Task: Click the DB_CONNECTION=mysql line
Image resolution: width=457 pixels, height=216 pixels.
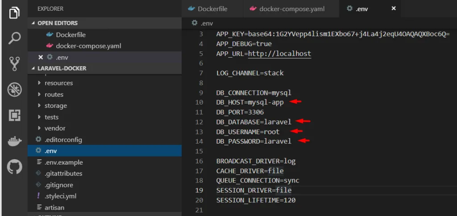Action: 253,93
